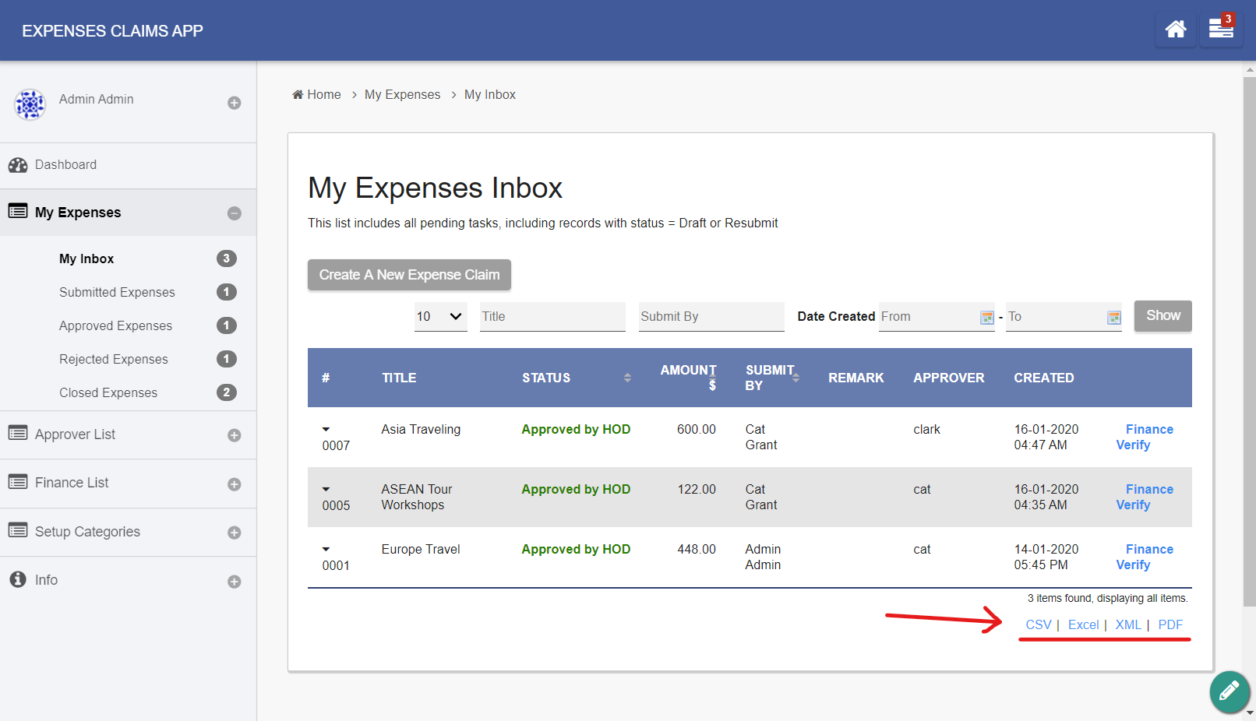Click the Info circle icon in sidebar
1256x721 pixels.
[x=18, y=579]
